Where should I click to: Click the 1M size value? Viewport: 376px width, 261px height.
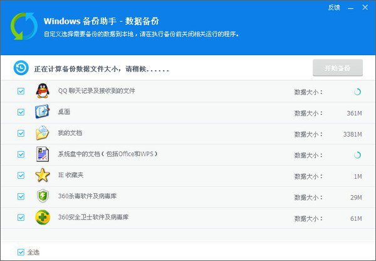pos(358,176)
